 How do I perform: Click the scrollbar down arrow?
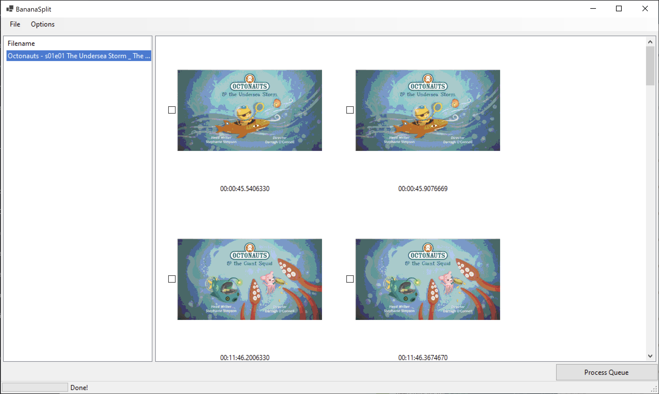click(x=650, y=356)
